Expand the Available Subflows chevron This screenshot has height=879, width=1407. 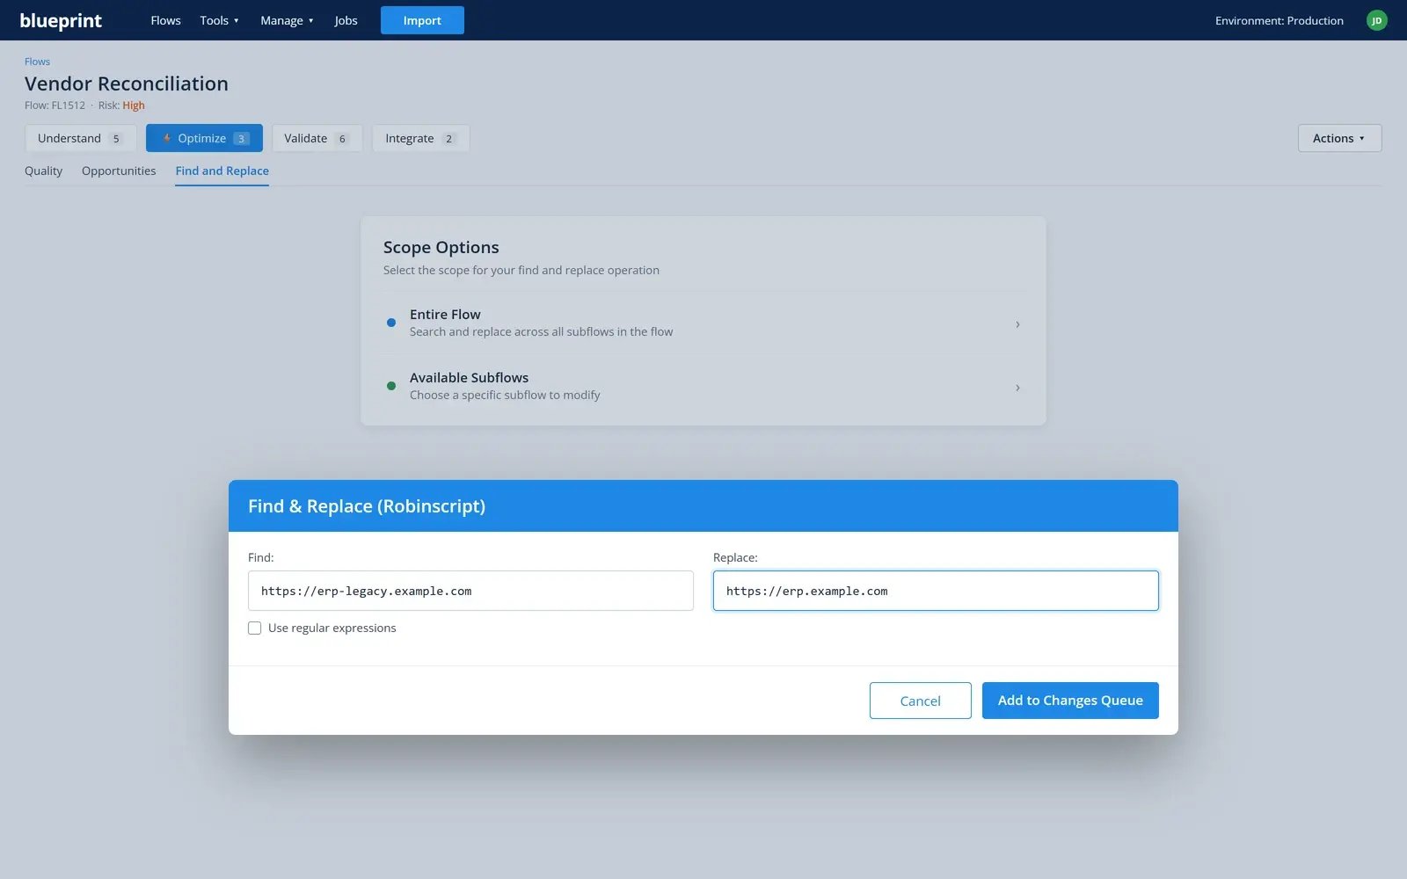[x=1017, y=388]
